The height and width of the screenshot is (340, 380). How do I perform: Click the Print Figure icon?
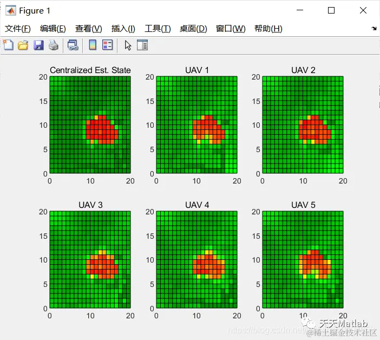click(x=54, y=45)
